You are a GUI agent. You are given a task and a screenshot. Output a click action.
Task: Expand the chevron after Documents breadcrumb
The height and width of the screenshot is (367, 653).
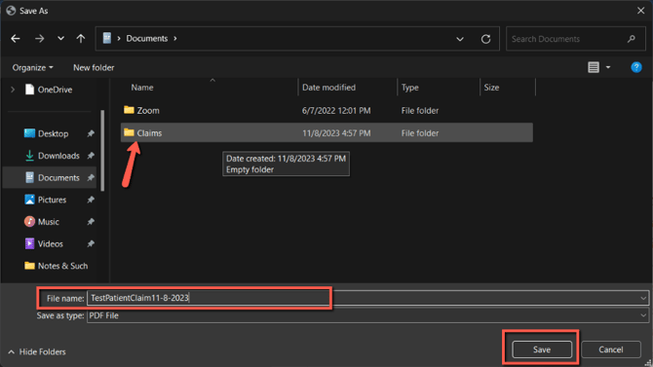[175, 38]
